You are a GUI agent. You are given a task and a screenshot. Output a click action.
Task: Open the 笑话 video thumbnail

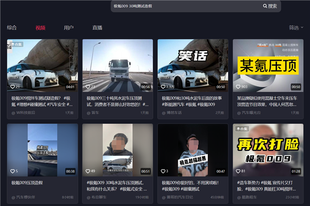(193, 66)
